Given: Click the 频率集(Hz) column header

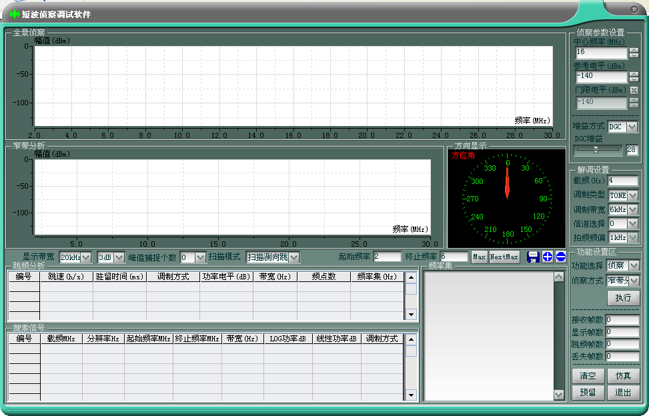Looking at the screenshot, I should (x=377, y=277).
